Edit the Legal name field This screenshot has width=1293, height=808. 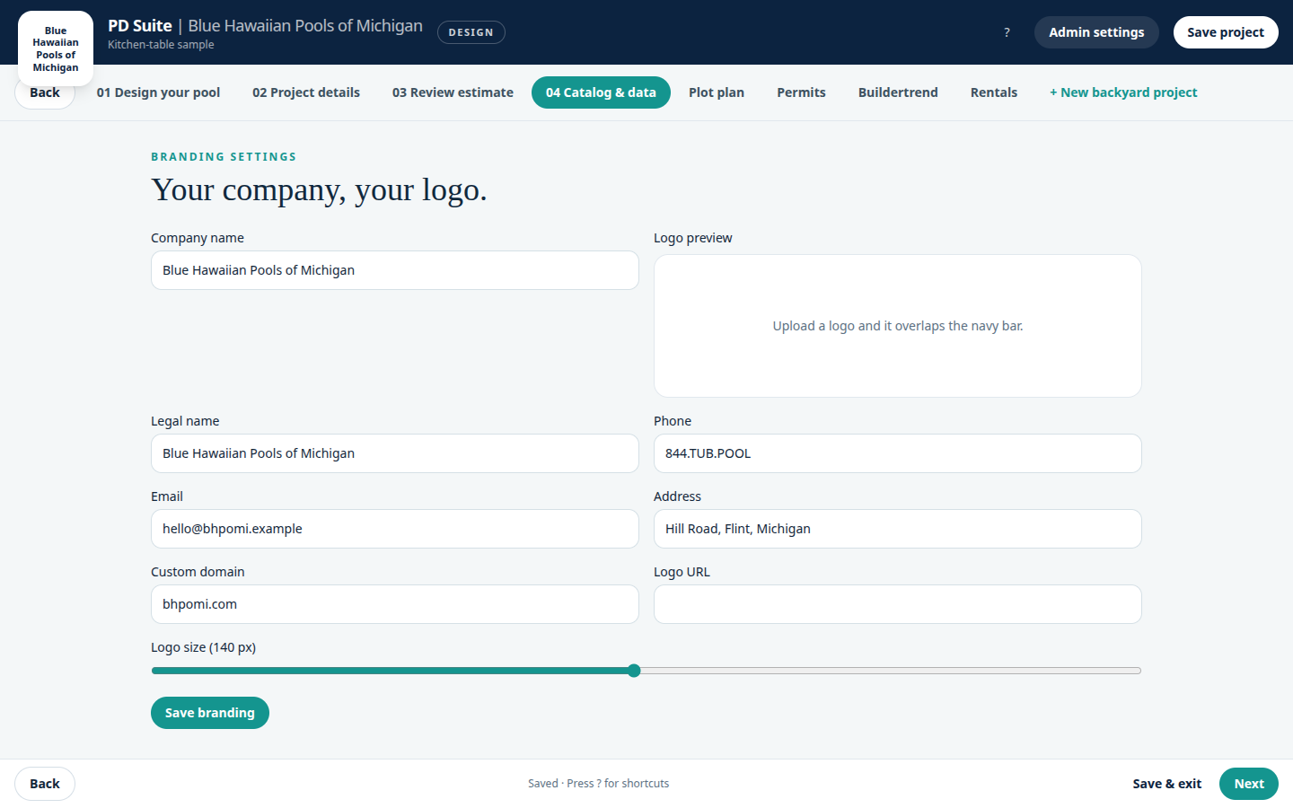click(395, 453)
